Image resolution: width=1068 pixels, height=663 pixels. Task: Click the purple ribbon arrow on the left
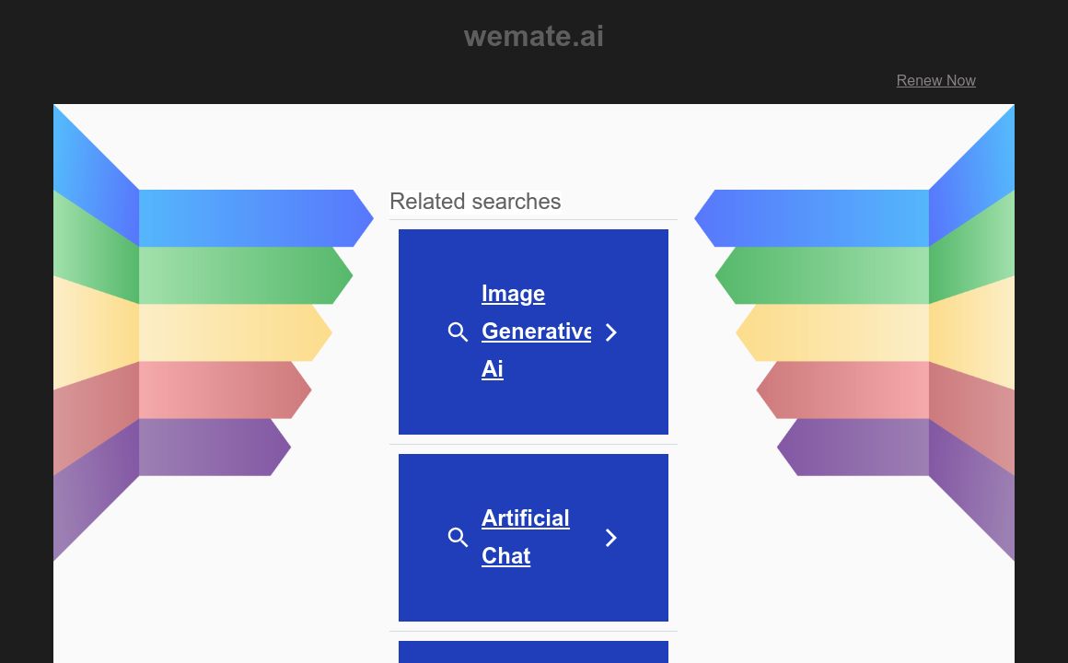pyautogui.click(x=212, y=447)
